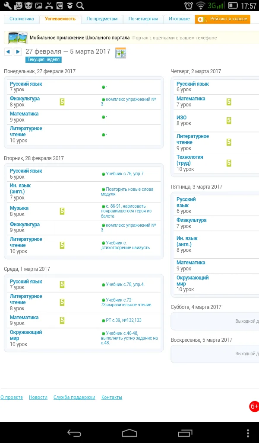This screenshot has width=259, height=443.
Task: Open the calendar date picker icon
Action: [x=120, y=53]
